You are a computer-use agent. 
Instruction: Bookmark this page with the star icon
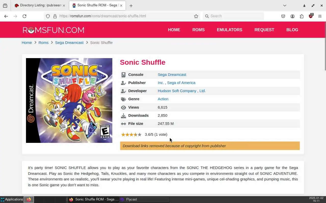tap(196, 16)
